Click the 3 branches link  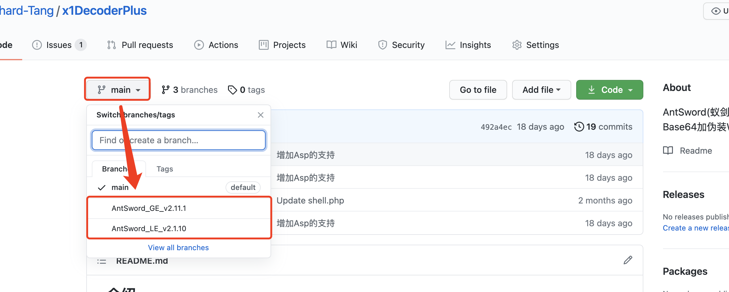point(189,90)
